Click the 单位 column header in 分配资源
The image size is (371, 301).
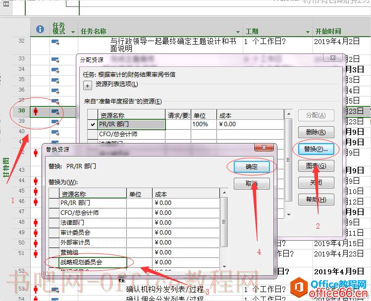click(204, 115)
